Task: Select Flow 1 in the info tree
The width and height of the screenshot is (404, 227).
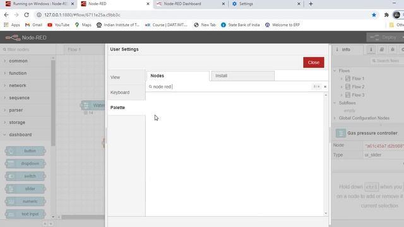Action: (x=358, y=78)
